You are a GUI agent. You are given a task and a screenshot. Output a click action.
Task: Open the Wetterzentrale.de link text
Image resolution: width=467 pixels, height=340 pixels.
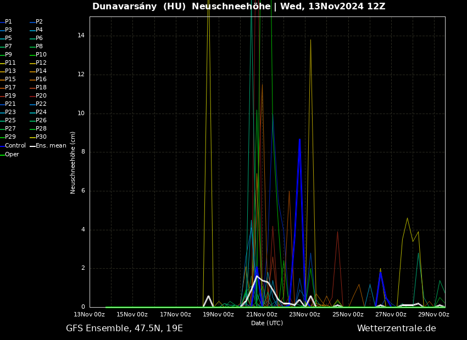pos(396,328)
